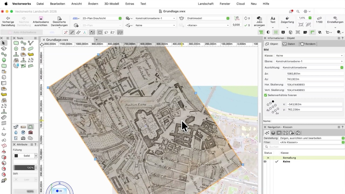The image size is (345, 194).
Task: Toggle visibility eye for class Keine
Action: point(265,162)
